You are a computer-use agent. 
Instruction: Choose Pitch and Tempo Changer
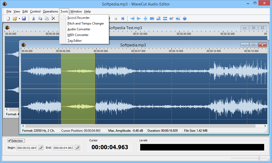[x=84, y=23]
